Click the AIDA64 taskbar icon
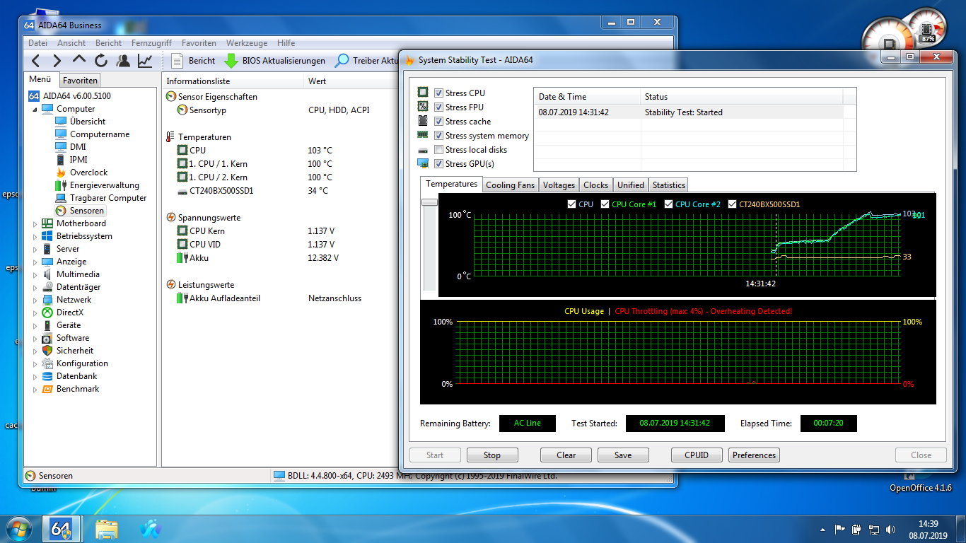The height and width of the screenshot is (543, 966). click(61, 528)
